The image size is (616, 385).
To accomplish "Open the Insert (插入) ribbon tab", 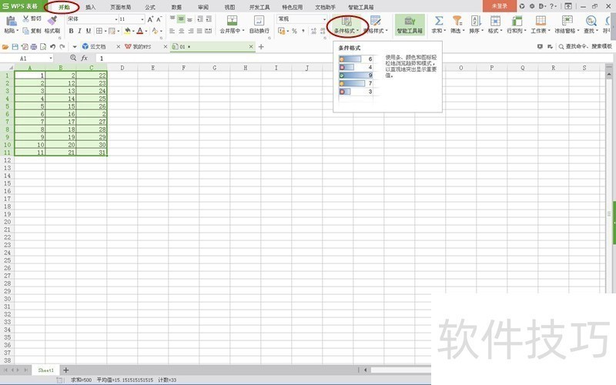I will pyautogui.click(x=90, y=7).
